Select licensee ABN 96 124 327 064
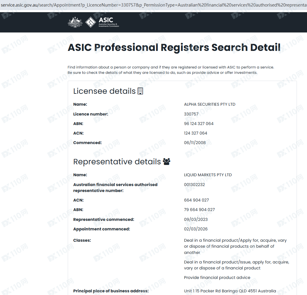Screen dimensions: 307x295 click(x=199, y=124)
